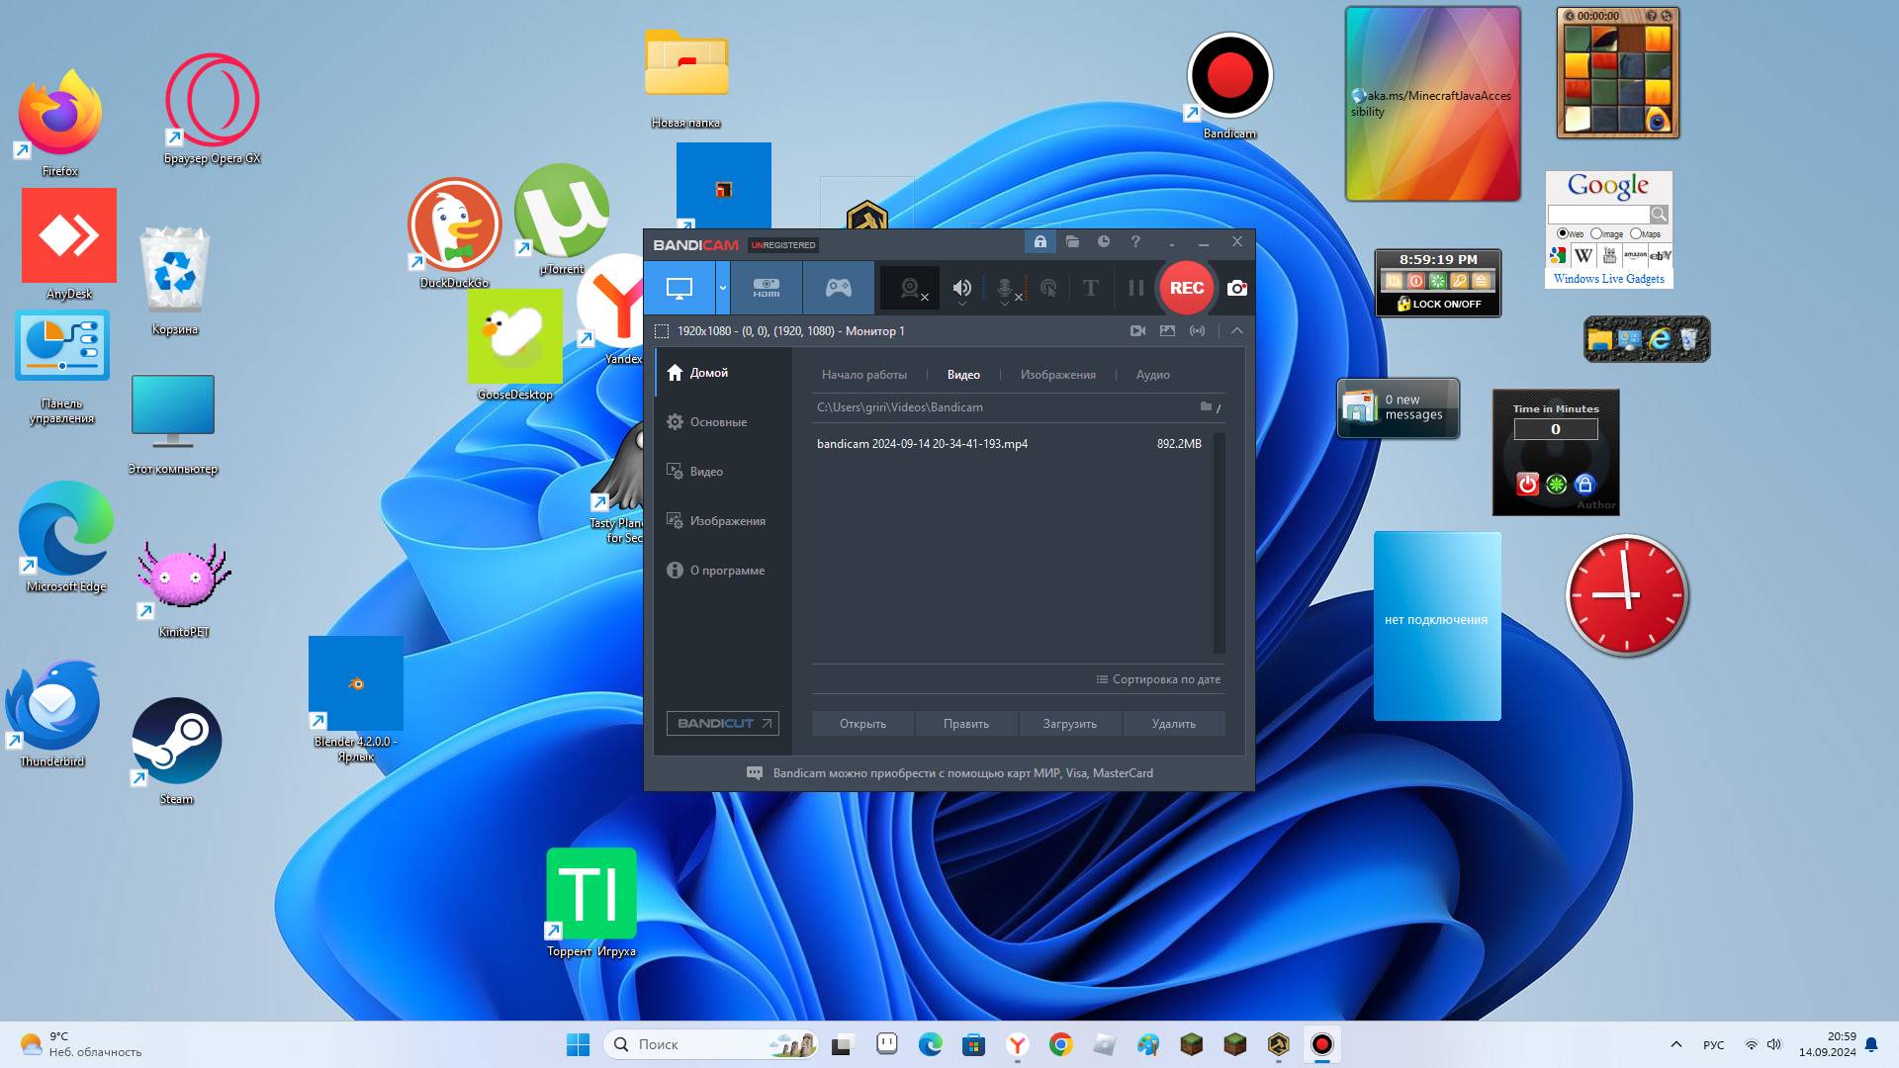Expand speaker settings chevron below volume icon
The height and width of the screenshot is (1068, 1899).
coord(961,304)
